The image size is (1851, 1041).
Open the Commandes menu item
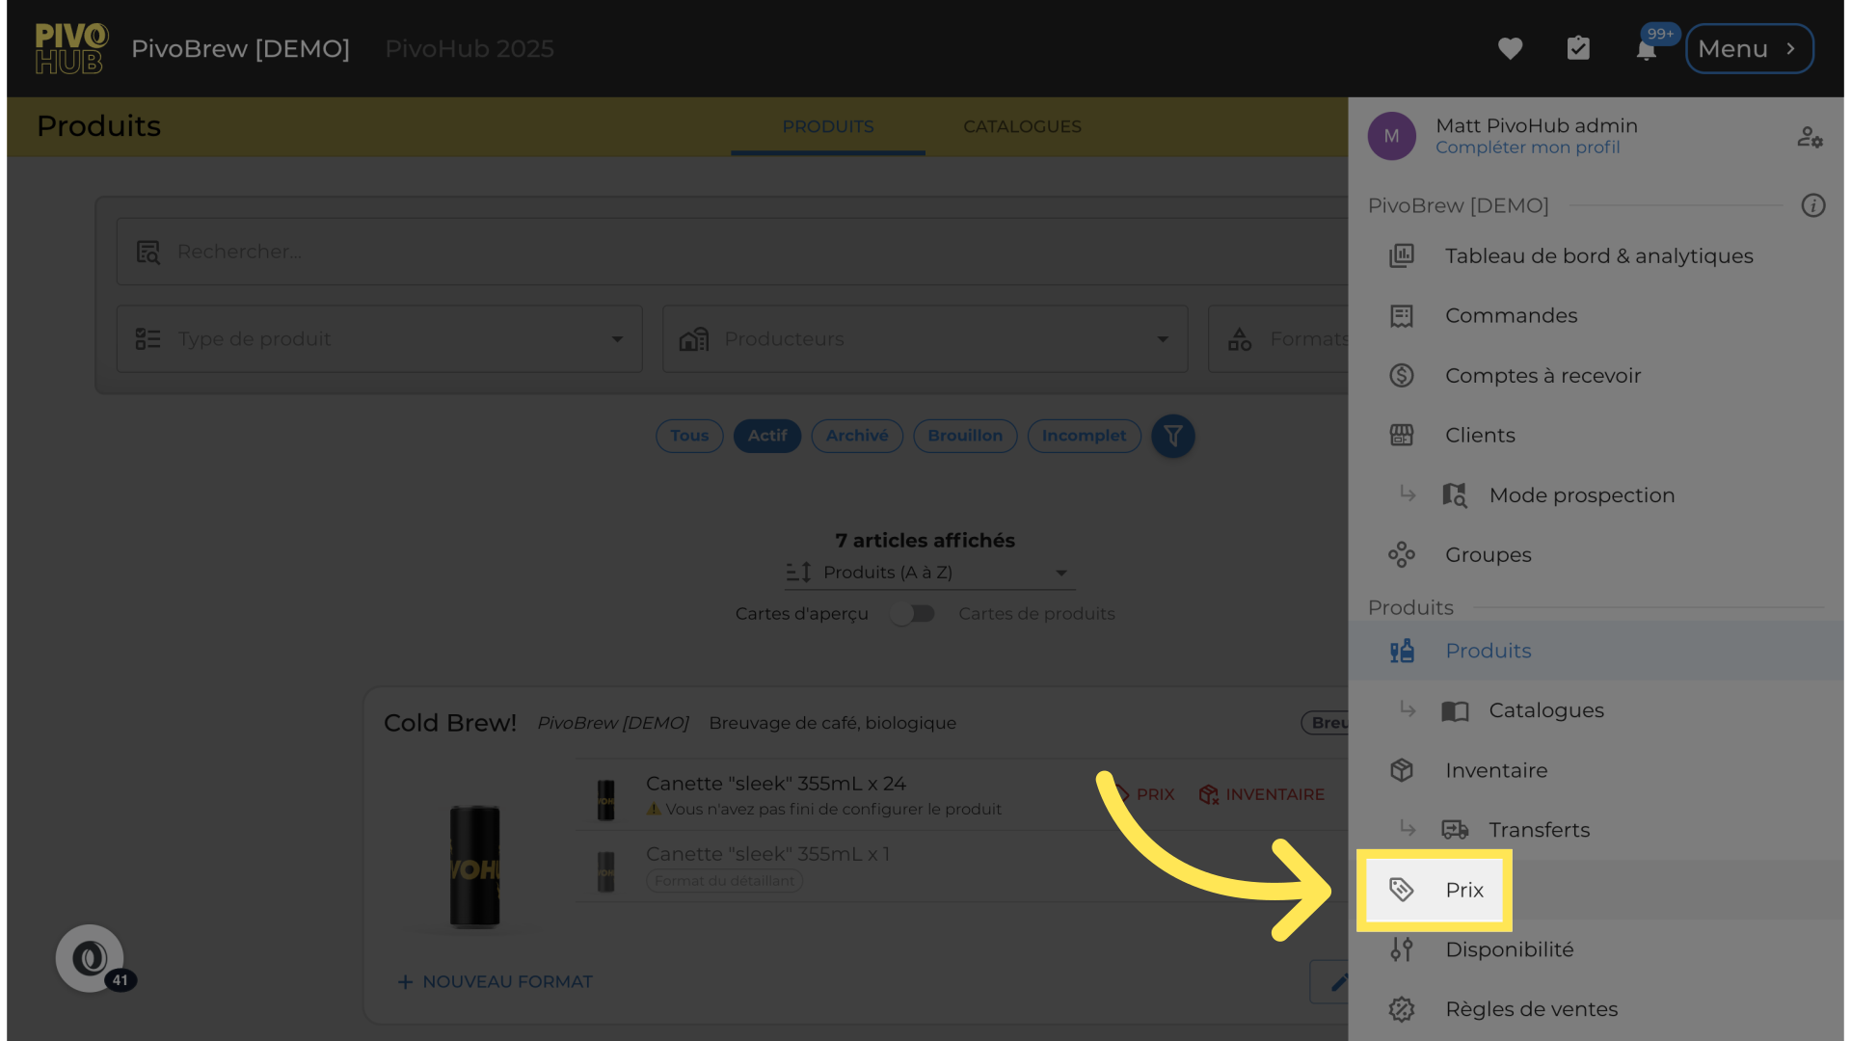tap(1596, 315)
